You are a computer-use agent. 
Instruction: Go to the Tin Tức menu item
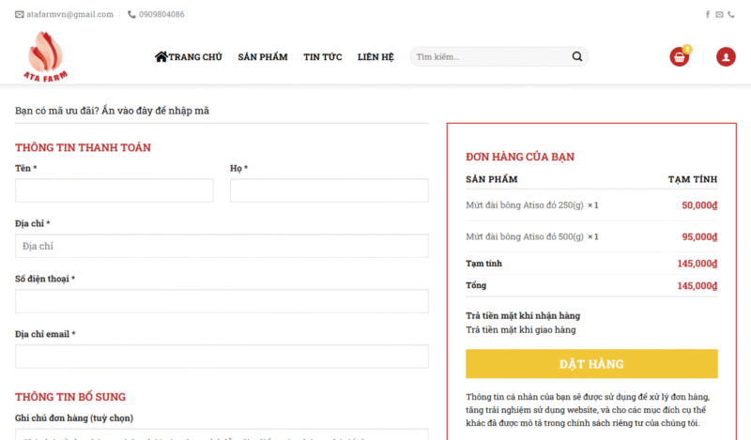322,57
